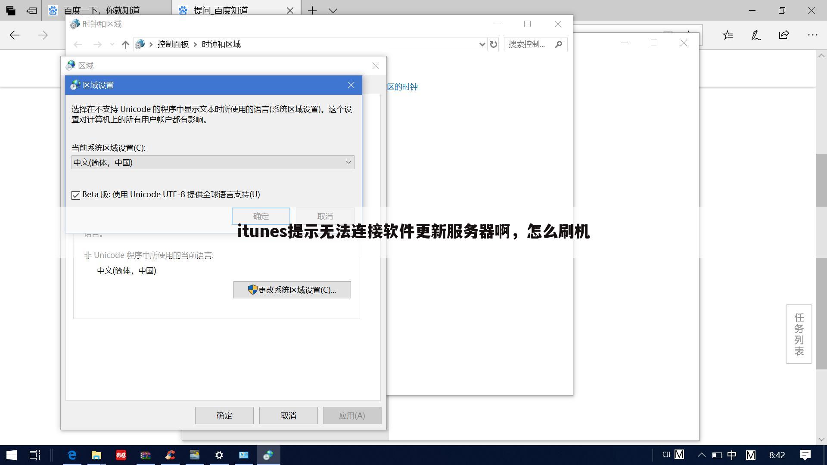Go back using browser back arrow
Viewport: 827px width, 465px height.
(x=15, y=35)
